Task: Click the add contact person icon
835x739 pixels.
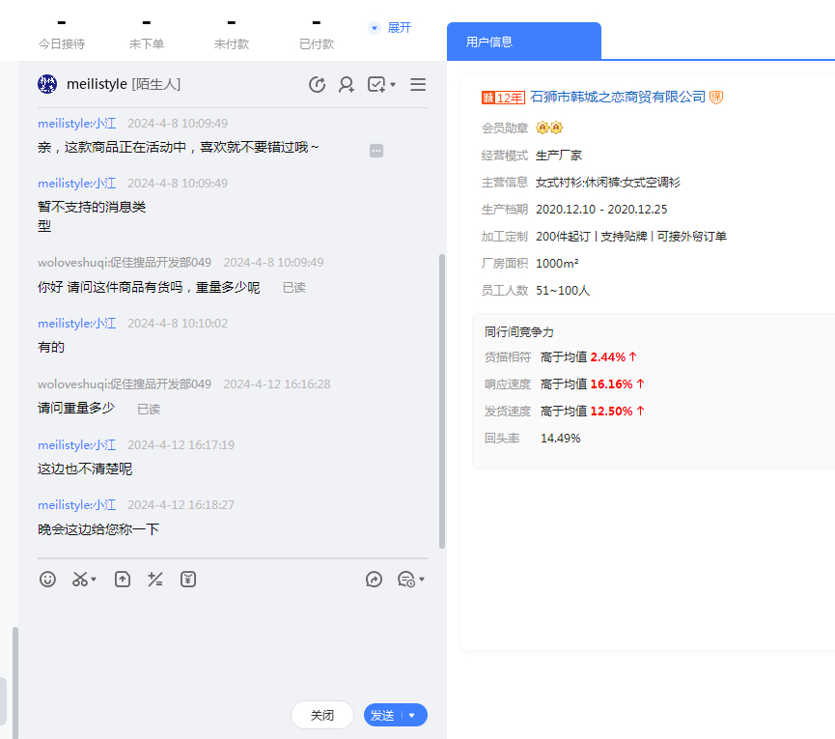Action: (346, 85)
